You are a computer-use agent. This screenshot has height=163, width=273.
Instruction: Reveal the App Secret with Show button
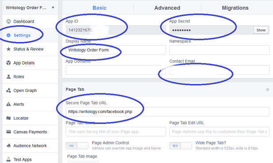tap(261, 30)
